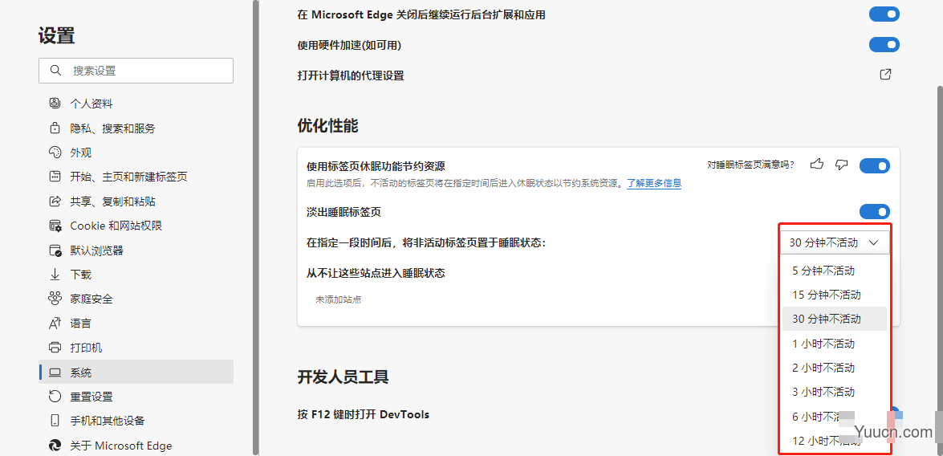Click the sidebar vertical scrollbar
The height and width of the screenshot is (456, 943).
[x=255, y=228]
